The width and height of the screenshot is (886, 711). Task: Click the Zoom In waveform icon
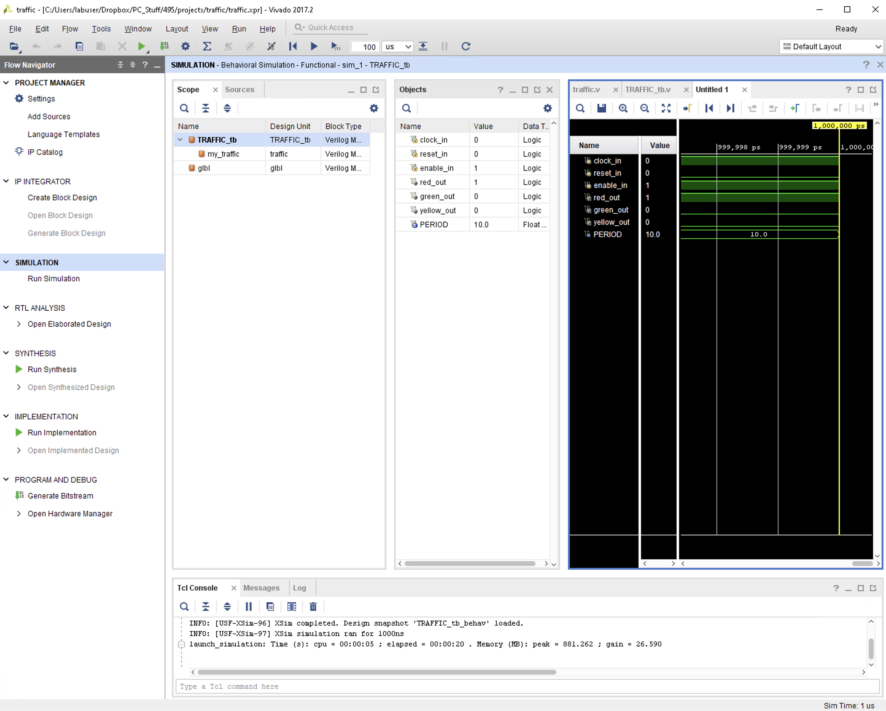(x=623, y=108)
